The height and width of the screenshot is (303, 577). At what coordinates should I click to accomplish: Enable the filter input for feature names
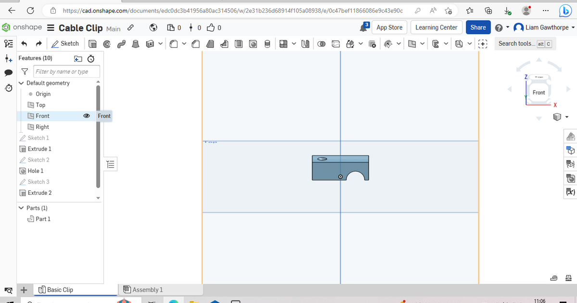click(66, 71)
